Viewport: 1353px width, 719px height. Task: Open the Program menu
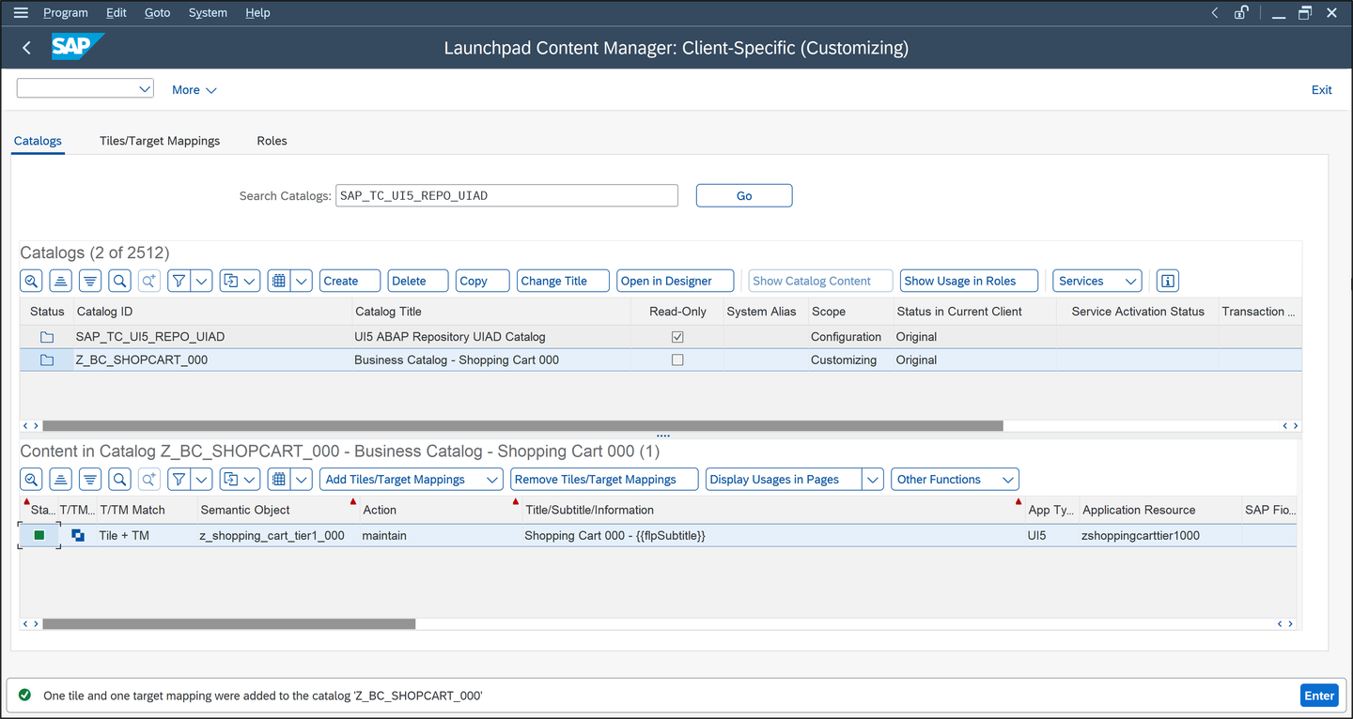[x=66, y=13]
